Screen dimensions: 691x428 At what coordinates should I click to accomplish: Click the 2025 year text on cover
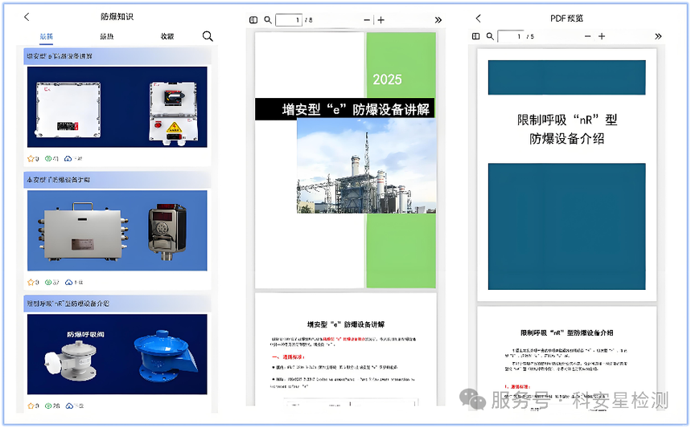387,79
